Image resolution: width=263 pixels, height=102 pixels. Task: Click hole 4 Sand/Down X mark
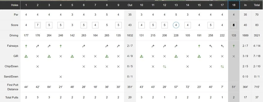(61, 77)
